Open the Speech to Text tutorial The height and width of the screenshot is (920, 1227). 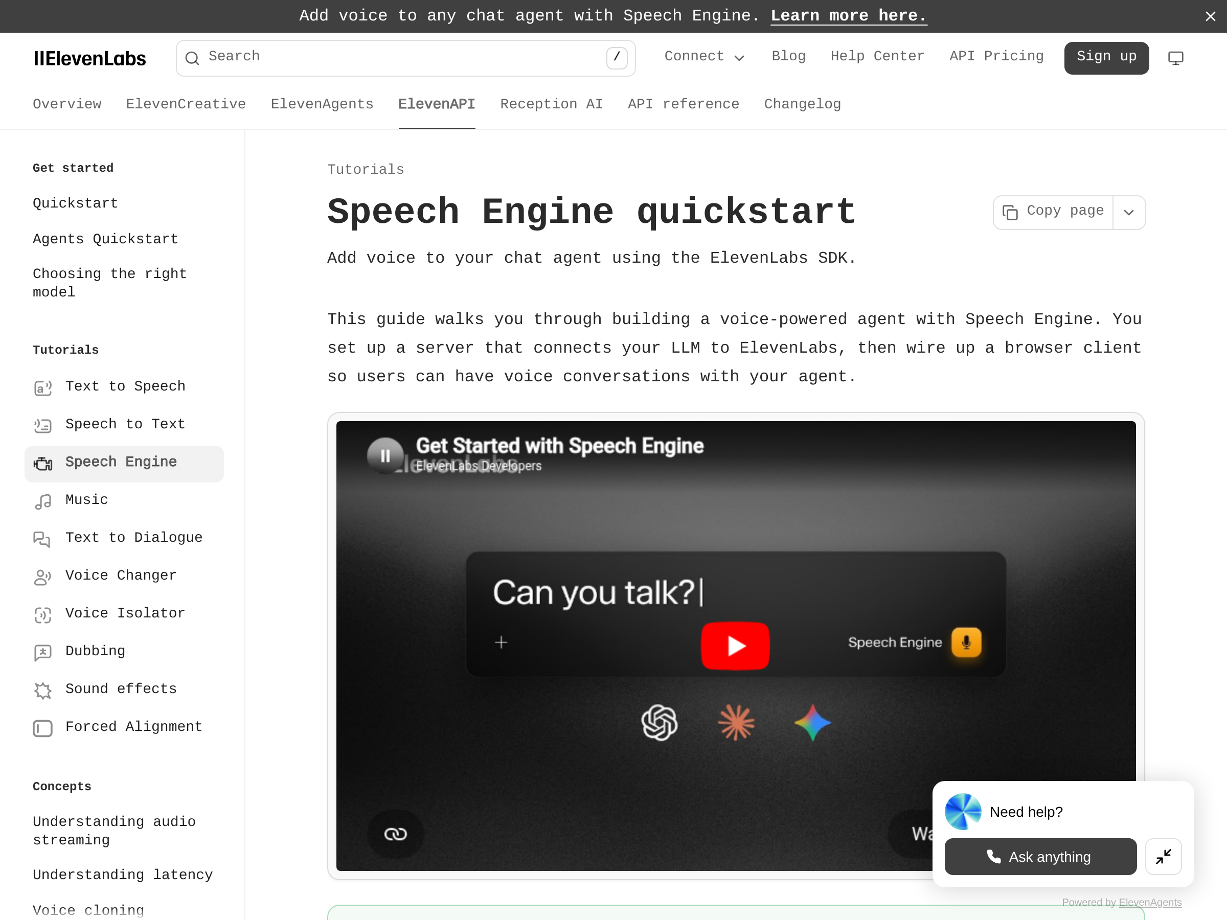125,424
